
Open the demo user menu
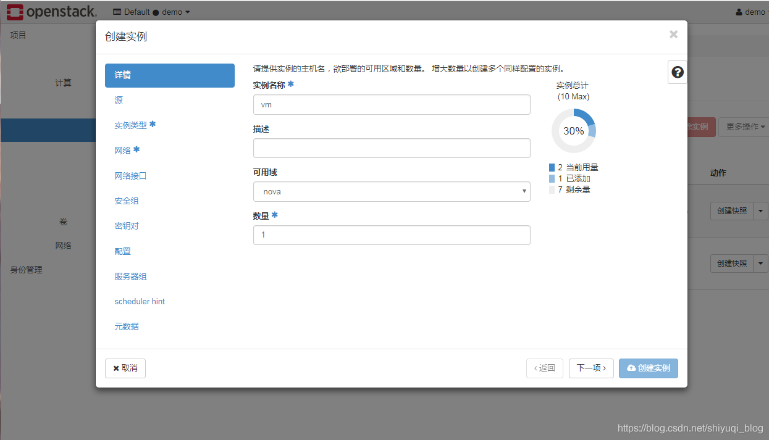(750, 12)
